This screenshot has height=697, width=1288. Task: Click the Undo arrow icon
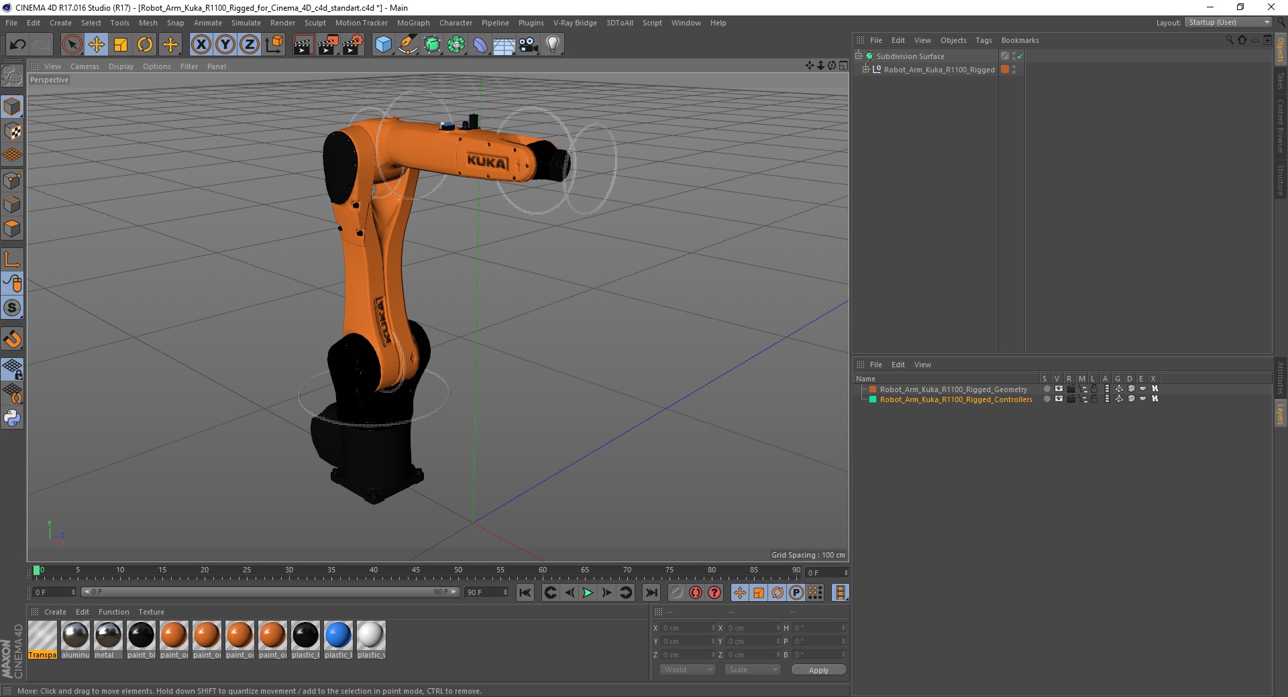coord(18,45)
